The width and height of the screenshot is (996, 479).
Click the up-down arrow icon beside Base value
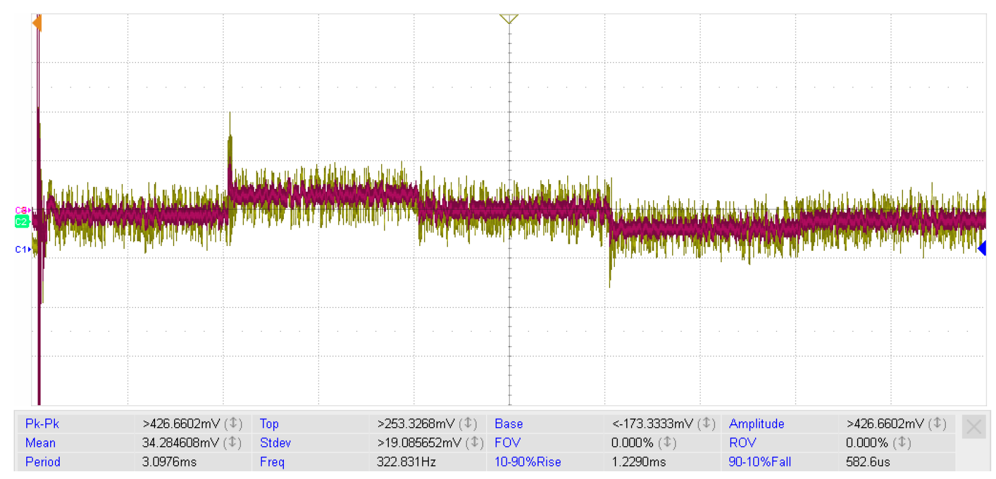pos(706,424)
